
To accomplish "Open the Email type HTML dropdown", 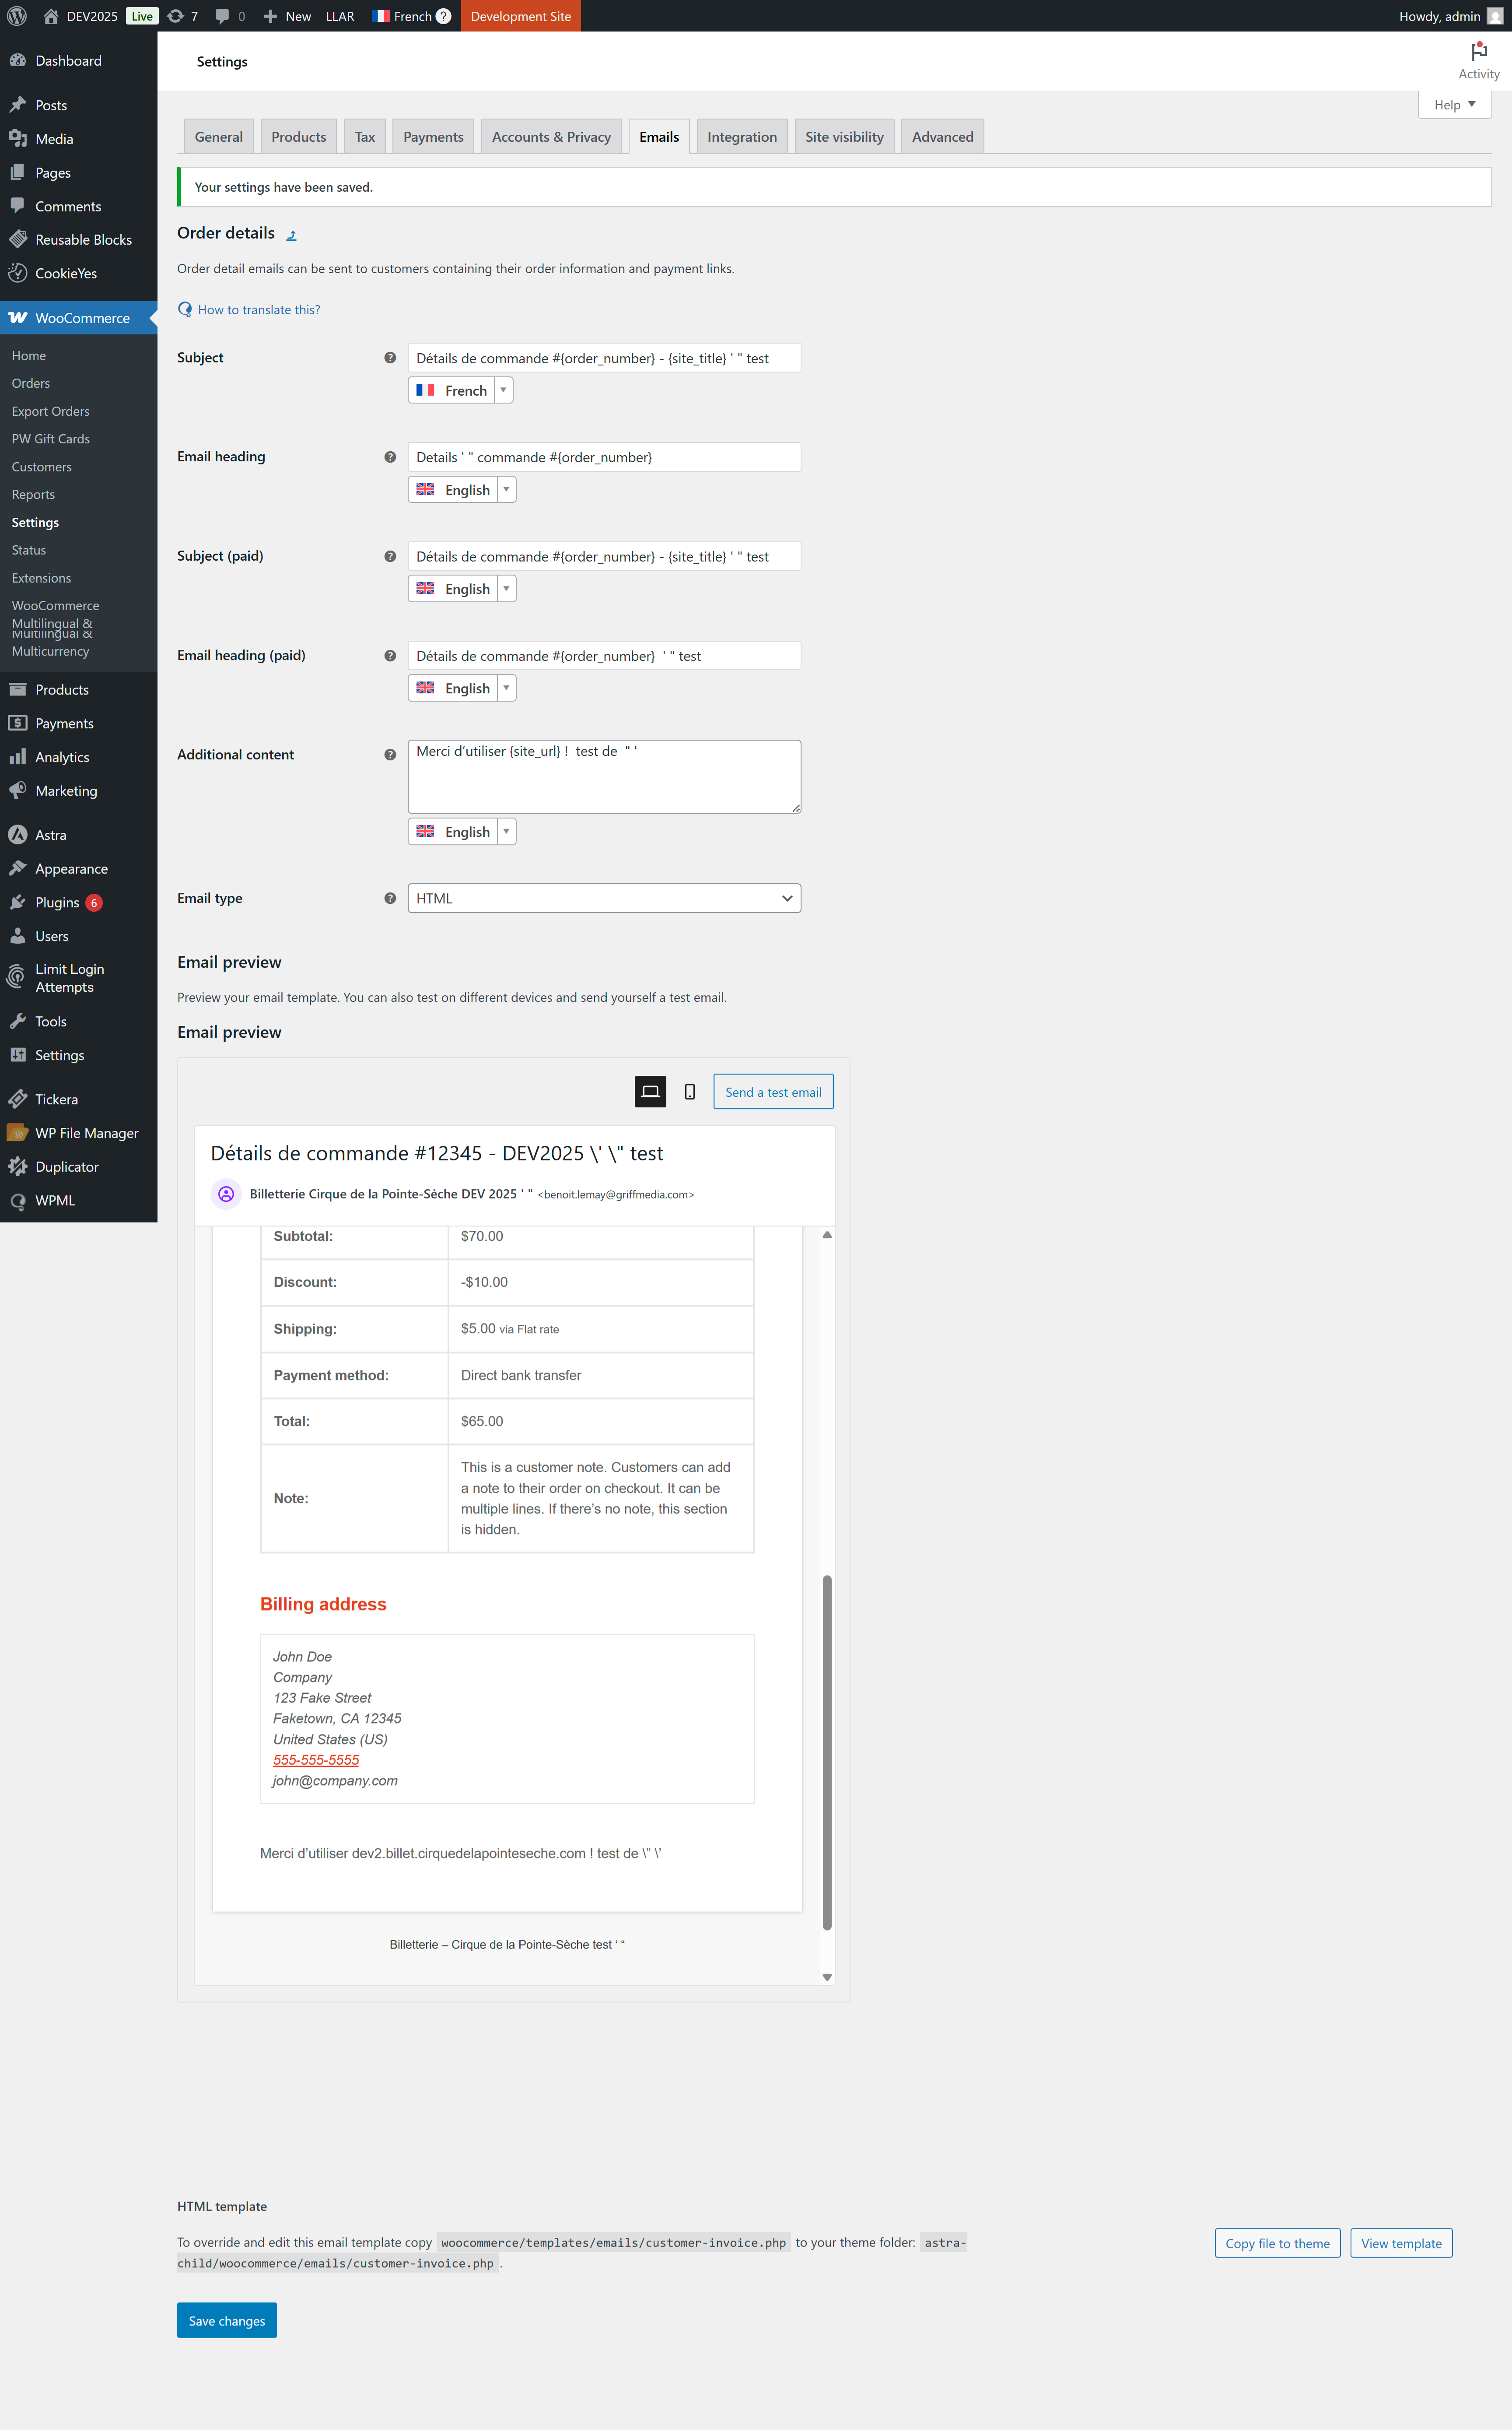I will [604, 899].
